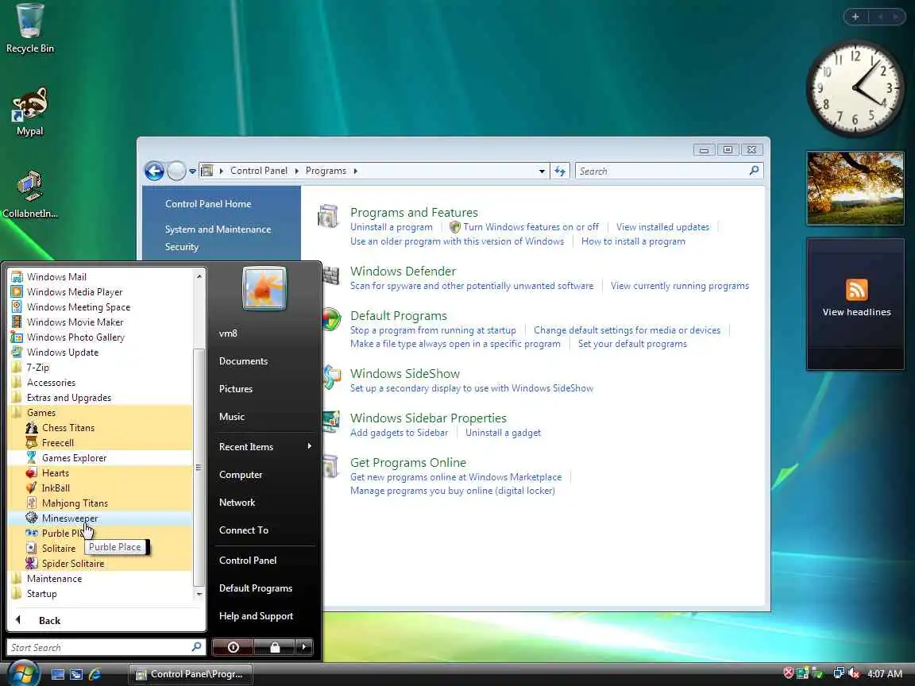Click the sidebar add gadget plus button
Image resolution: width=915 pixels, height=686 pixels.
coord(855,17)
